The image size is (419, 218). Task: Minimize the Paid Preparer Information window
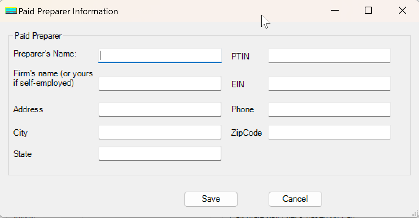335,11
